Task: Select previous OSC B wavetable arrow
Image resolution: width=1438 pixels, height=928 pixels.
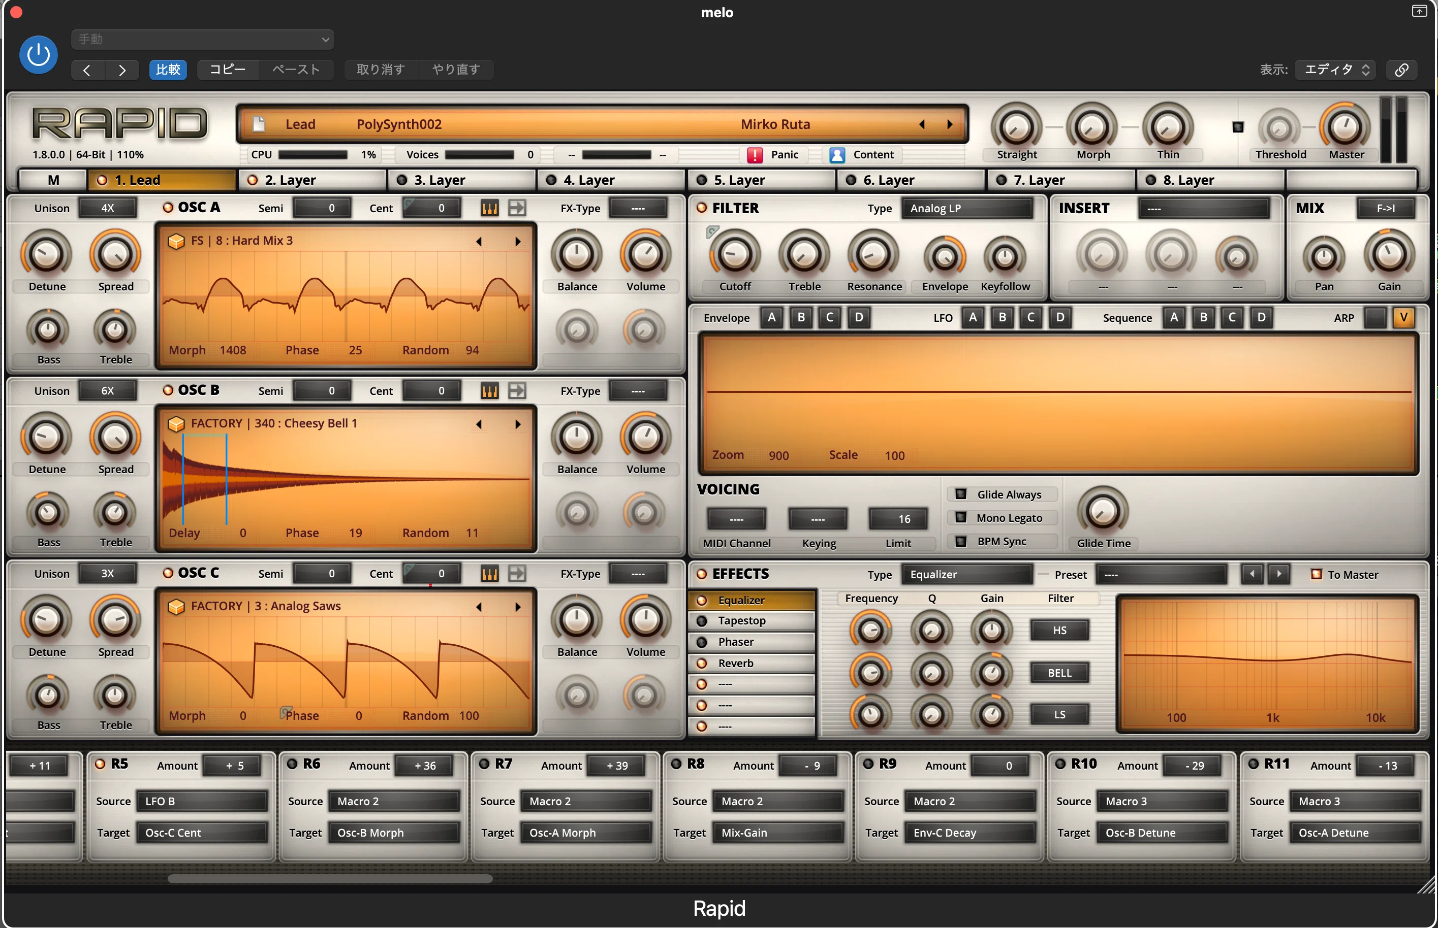Action: 479,424
